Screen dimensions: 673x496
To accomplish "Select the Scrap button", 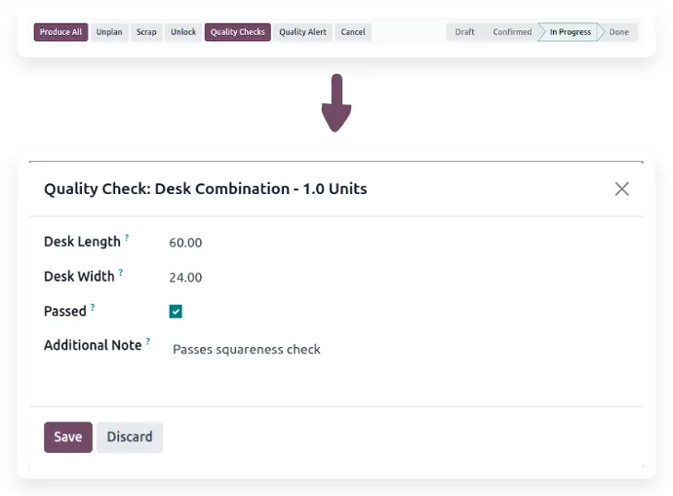I will pyautogui.click(x=146, y=32).
